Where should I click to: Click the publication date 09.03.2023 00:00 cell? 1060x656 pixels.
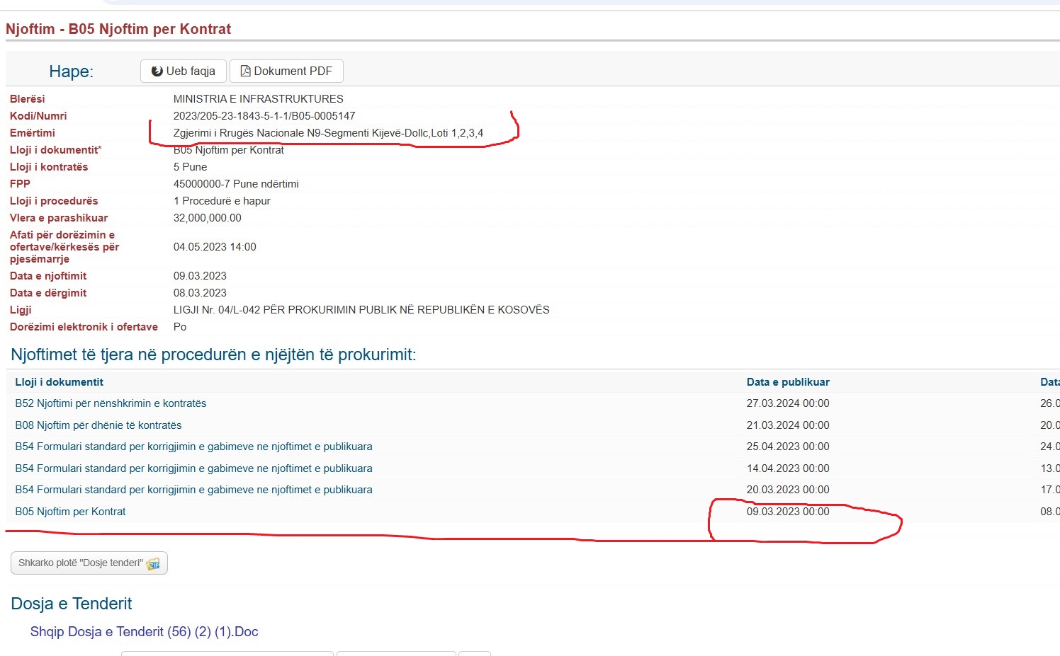pyautogui.click(x=788, y=512)
